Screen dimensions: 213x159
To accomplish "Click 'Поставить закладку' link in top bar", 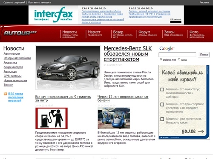I will [x=40, y=3].
